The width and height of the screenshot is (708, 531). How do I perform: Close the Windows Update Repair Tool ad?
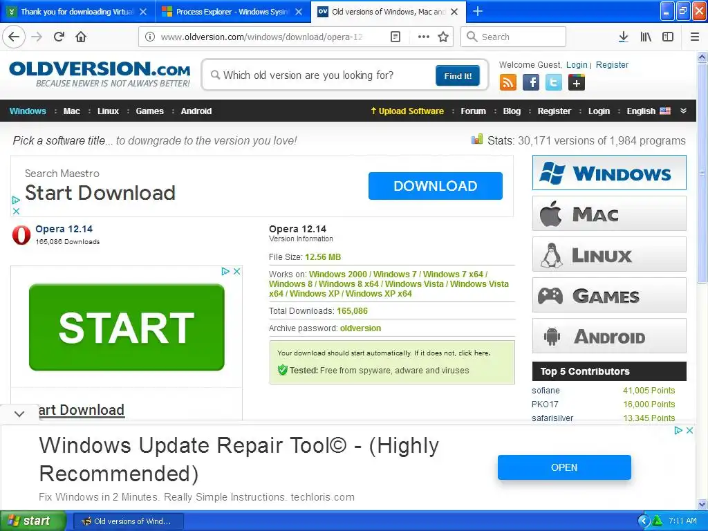pyautogui.click(x=689, y=430)
